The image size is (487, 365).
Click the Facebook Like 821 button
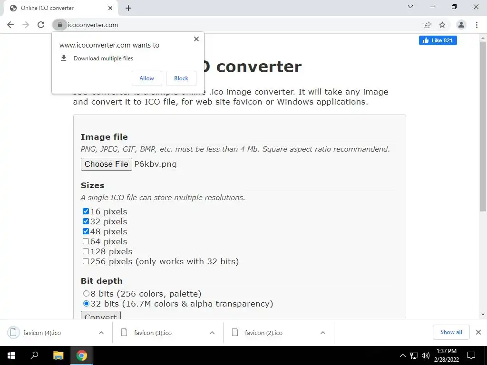438,40
